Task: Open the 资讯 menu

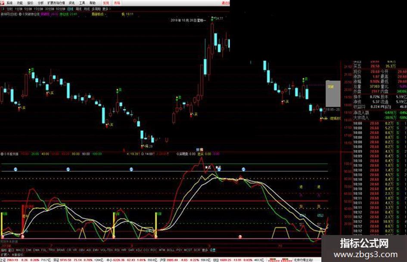Action: [71, 3]
